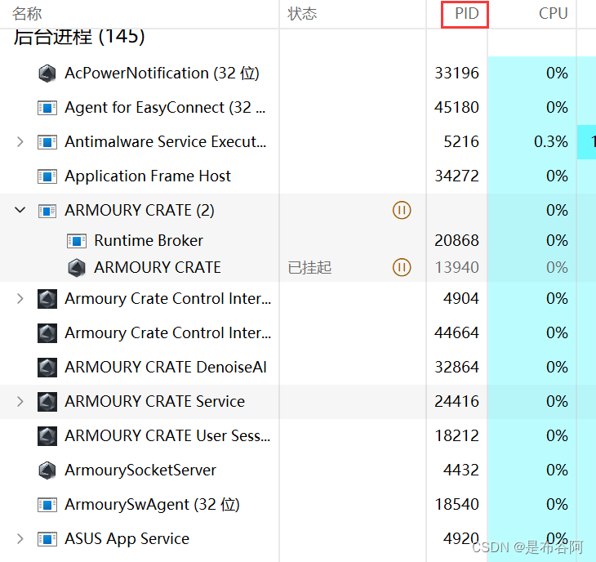Click PID value 20868
The height and width of the screenshot is (562, 596).
[x=456, y=241]
